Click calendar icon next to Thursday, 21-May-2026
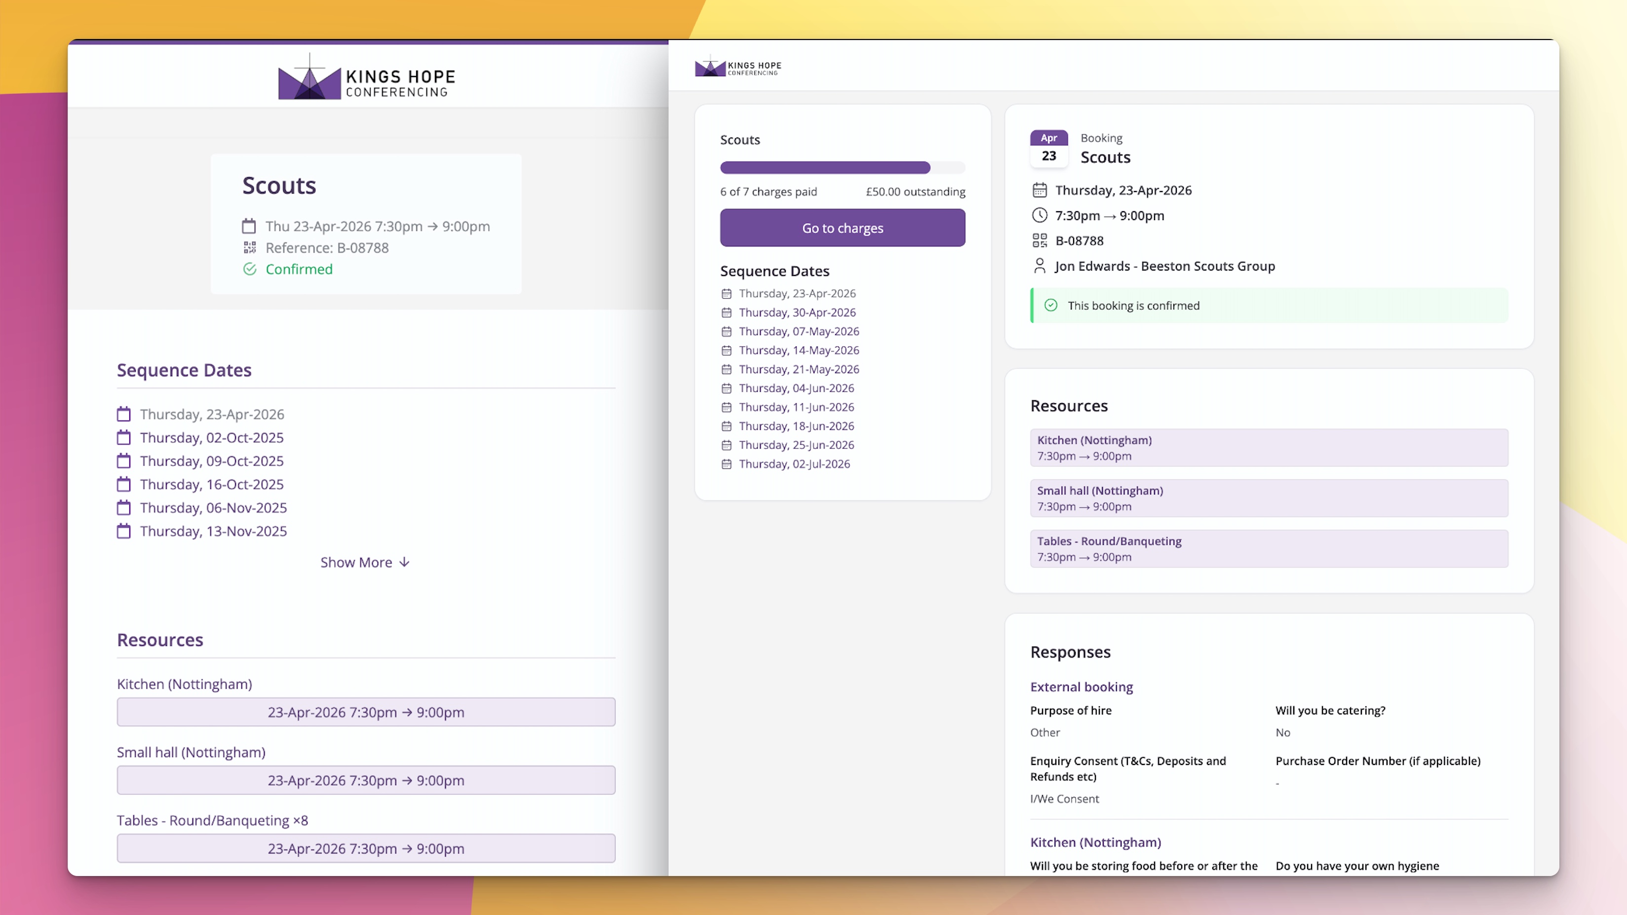This screenshot has width=1627, height=915. click(726, 370)
